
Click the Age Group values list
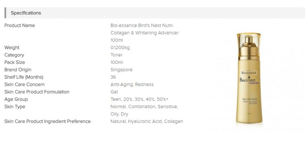(139, 99)
